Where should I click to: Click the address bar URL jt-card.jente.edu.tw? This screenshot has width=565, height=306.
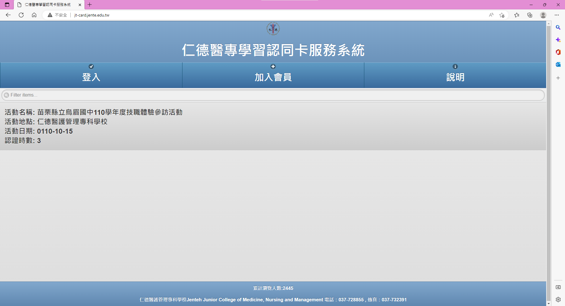tap(92, 15)
